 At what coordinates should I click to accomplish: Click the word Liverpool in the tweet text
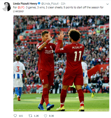click(18, 11)
